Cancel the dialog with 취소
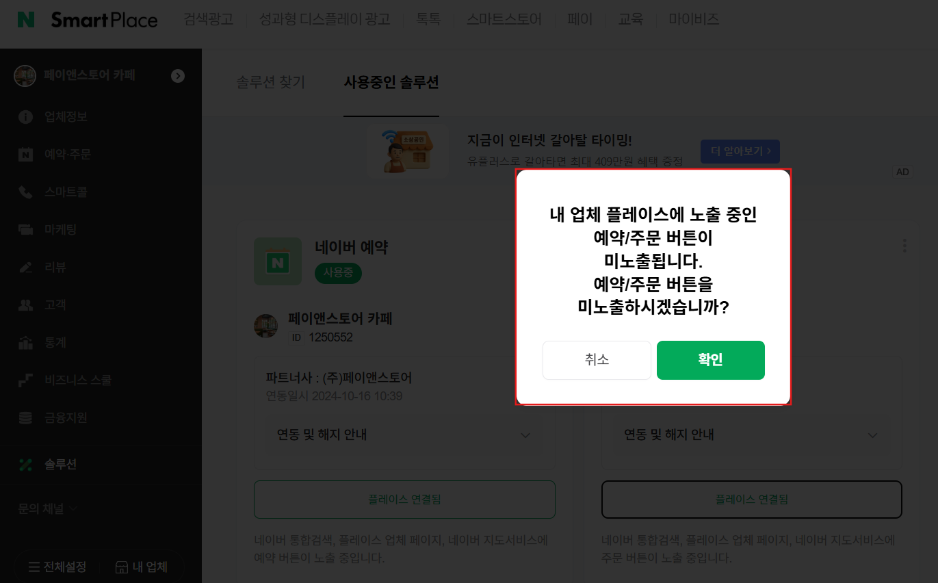The width and height of the screenshot is (938, 583). click(x=597, y=360)
